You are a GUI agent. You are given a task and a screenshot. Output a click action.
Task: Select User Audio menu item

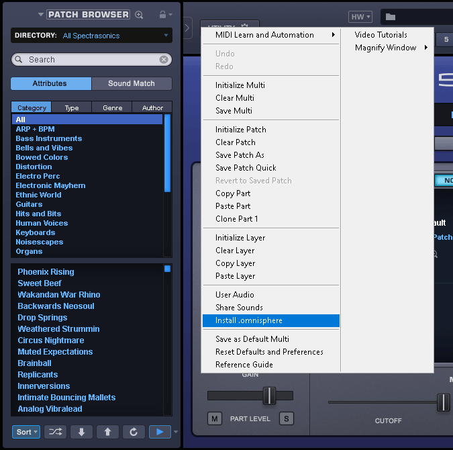pos(271,295)
